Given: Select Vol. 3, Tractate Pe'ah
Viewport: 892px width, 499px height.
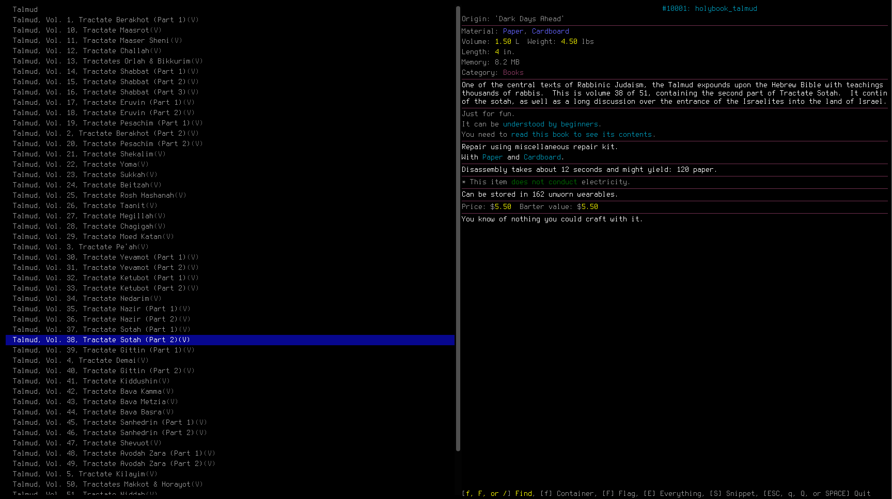Looking at the screenshot, I should (81, 247).
